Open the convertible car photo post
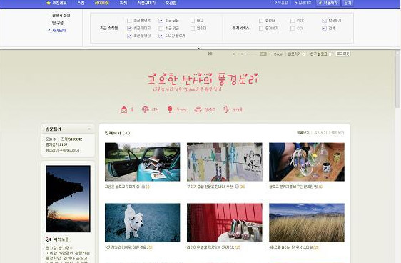This screenshot has width=401, height=263. (143, 162)
